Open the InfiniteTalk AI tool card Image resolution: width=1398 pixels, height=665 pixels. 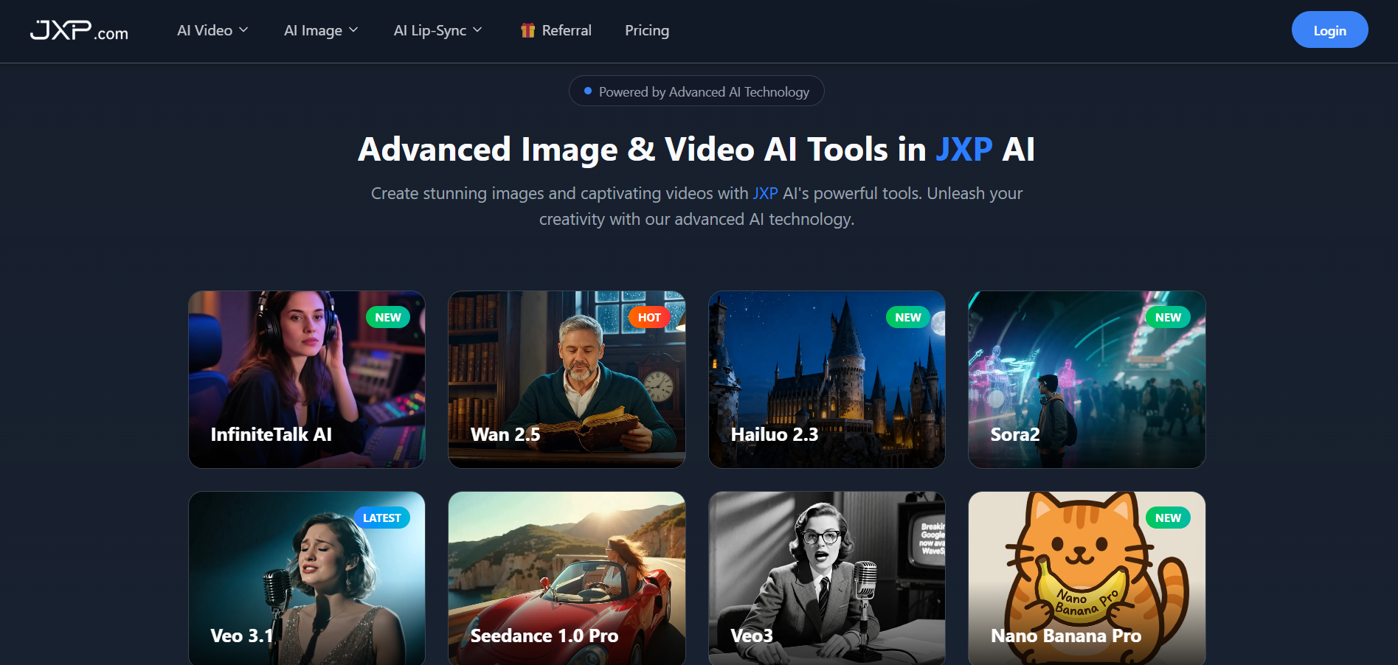[307, 380]
